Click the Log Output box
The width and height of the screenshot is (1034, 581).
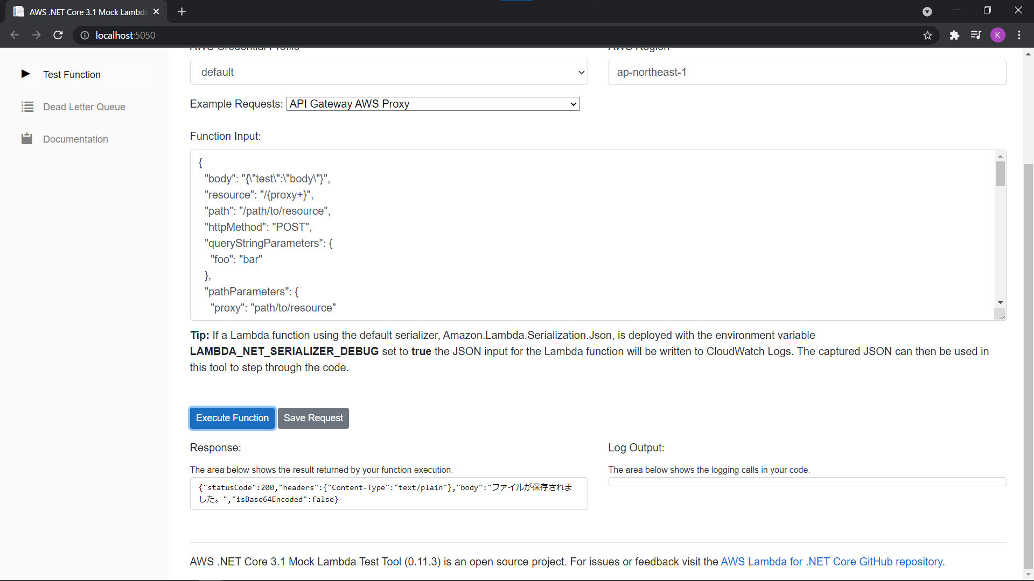(x=807, y=482)
